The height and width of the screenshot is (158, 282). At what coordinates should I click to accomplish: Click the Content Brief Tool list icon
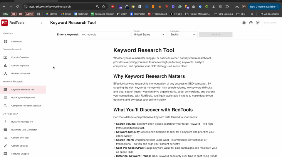(5, 138)
